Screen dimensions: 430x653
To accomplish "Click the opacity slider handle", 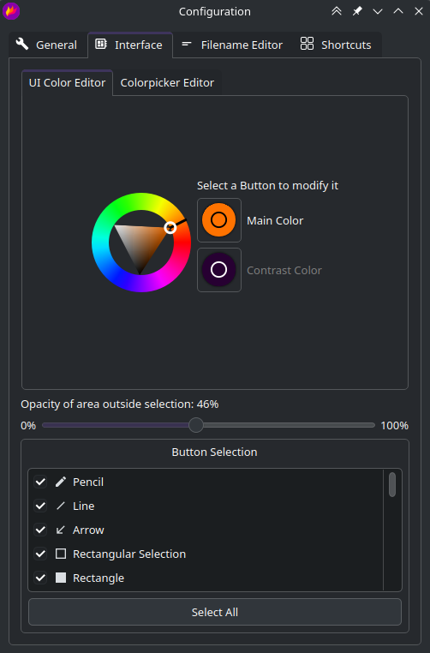I will pos(195,425).
